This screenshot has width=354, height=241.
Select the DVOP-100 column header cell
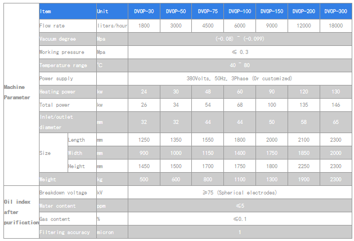[240, 11]
